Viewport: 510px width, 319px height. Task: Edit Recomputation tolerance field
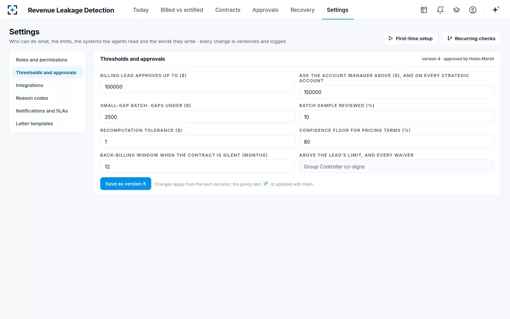coord(198,141)
